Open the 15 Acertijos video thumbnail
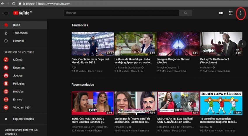Viewport: 248px width, 136px height. point(221,103)
